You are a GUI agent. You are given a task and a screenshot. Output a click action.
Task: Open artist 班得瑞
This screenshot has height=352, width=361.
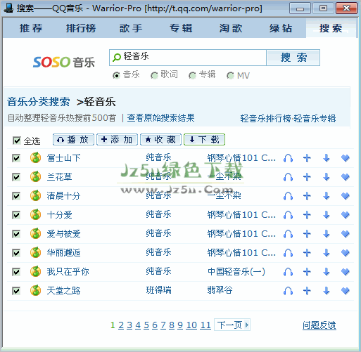pyautogui.click(x=158, y=290)
